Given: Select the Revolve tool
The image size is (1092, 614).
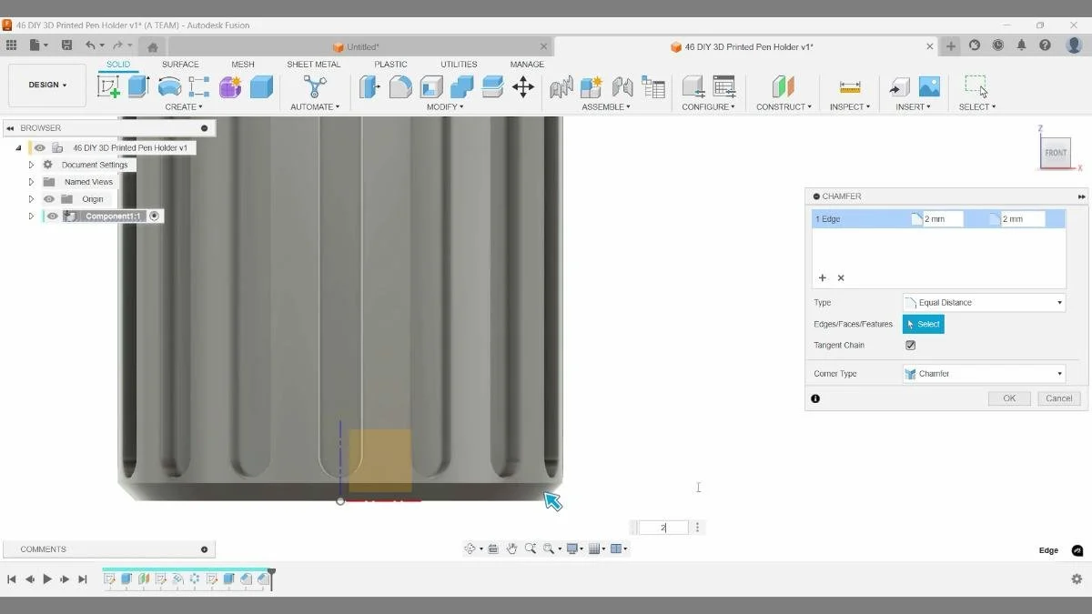Looking at the screenshot, I should point(169,86).
